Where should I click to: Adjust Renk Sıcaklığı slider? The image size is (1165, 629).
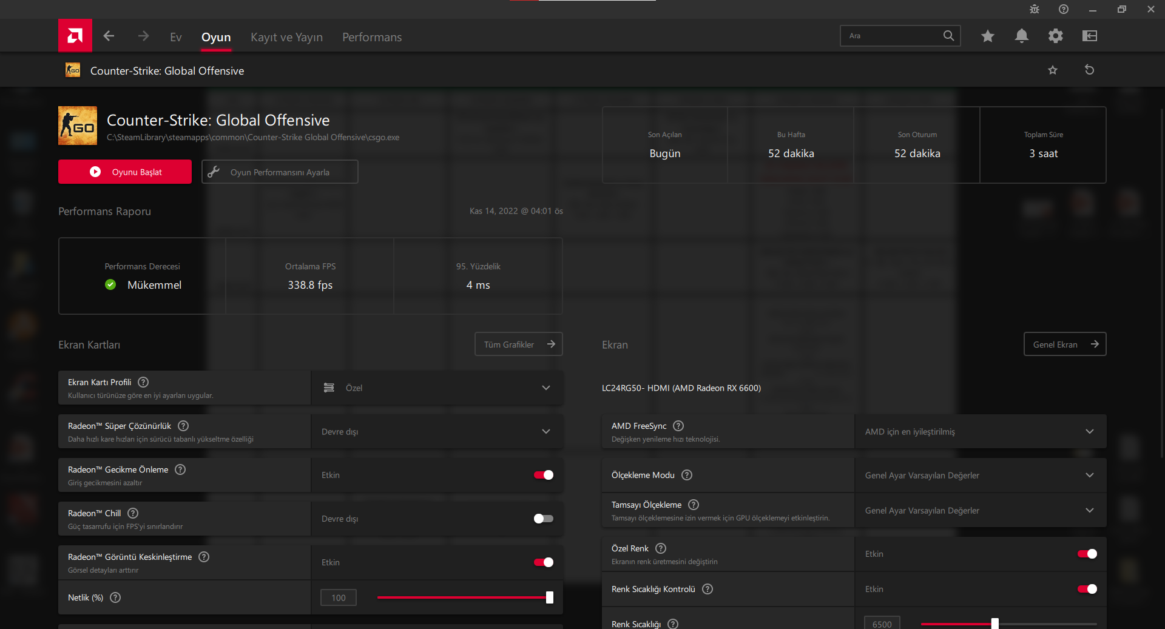tap(1009, 624)
